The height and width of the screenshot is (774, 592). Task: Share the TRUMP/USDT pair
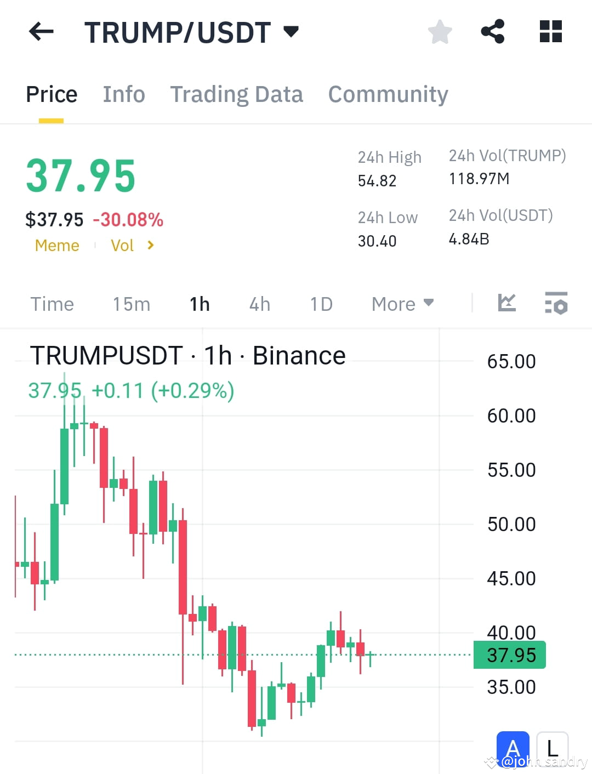[x=492, y=31]
